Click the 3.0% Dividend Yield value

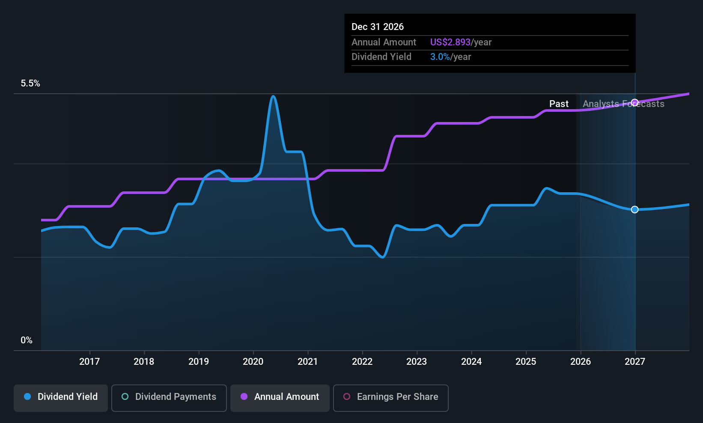click(440, 57)
